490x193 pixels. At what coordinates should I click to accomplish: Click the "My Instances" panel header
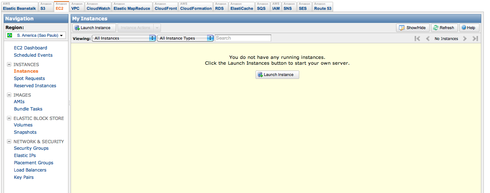click(x=276, y=19)
